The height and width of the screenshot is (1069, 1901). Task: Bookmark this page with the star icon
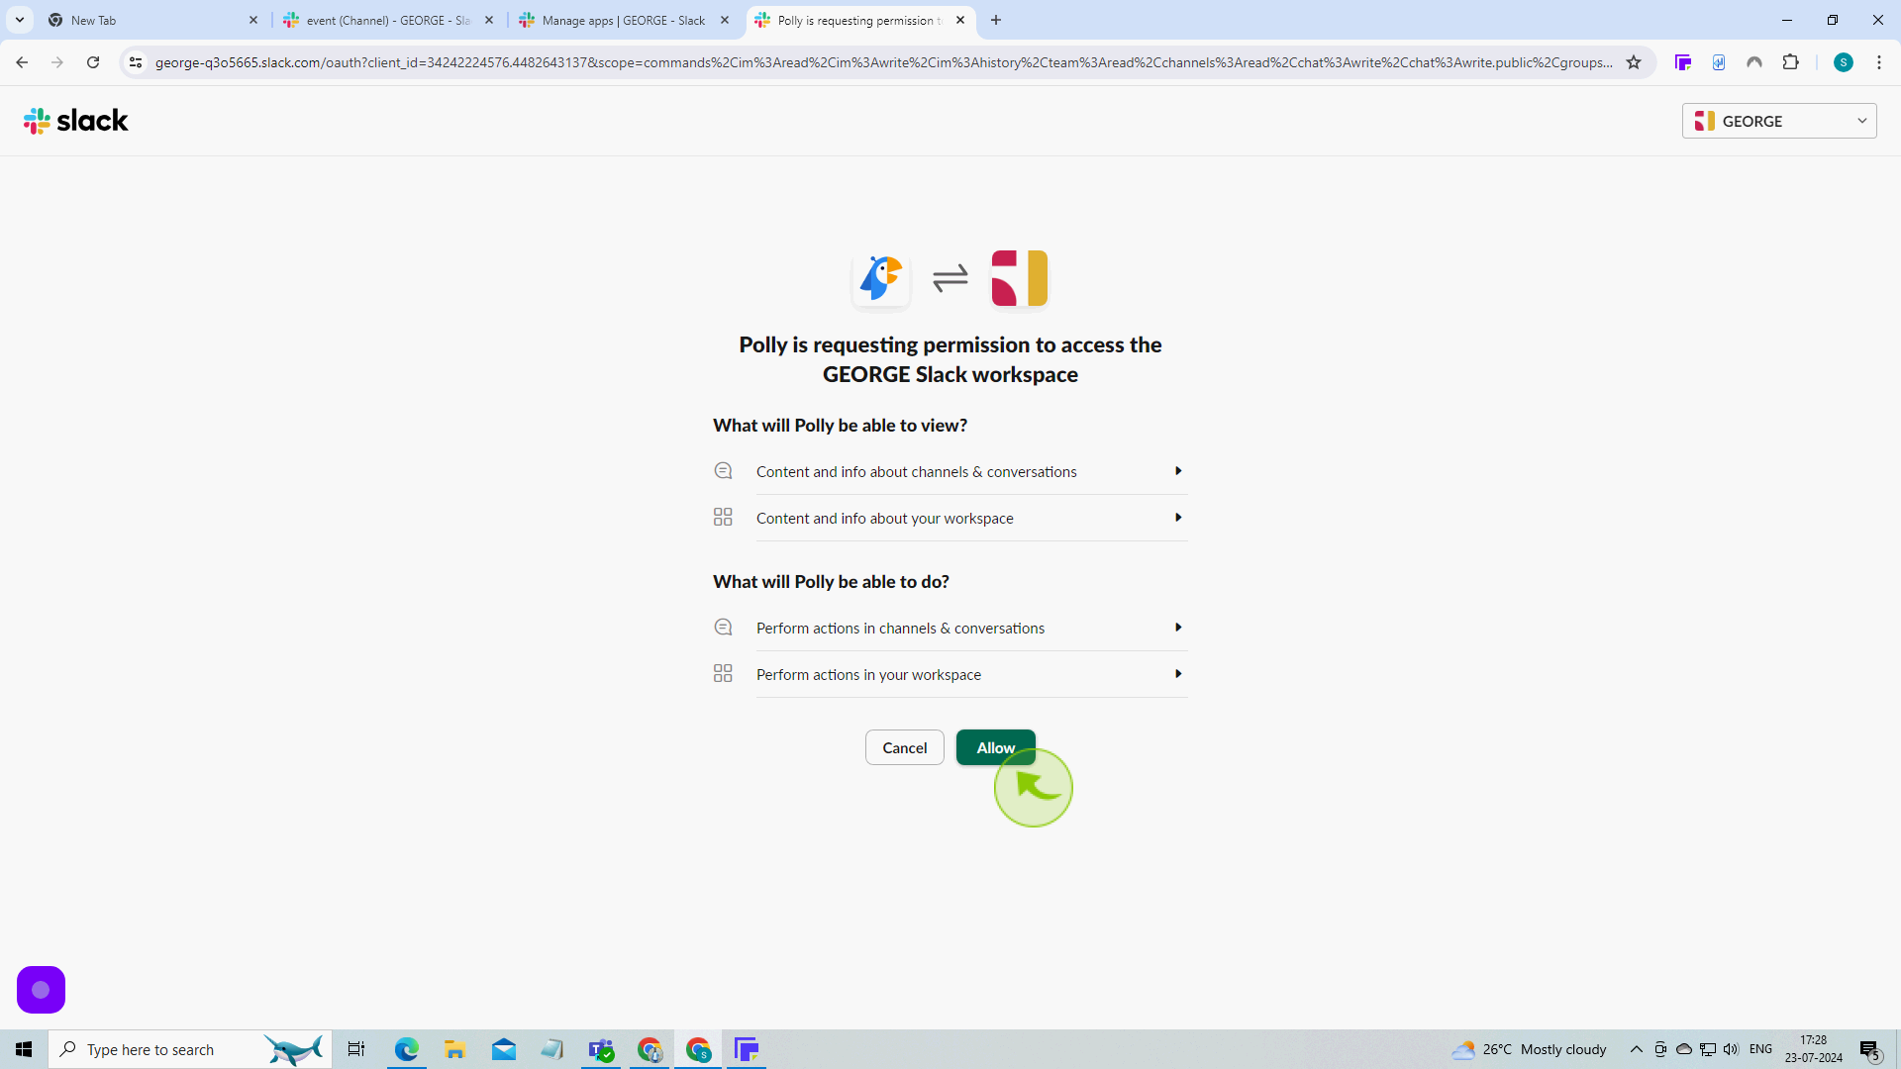1634,62
